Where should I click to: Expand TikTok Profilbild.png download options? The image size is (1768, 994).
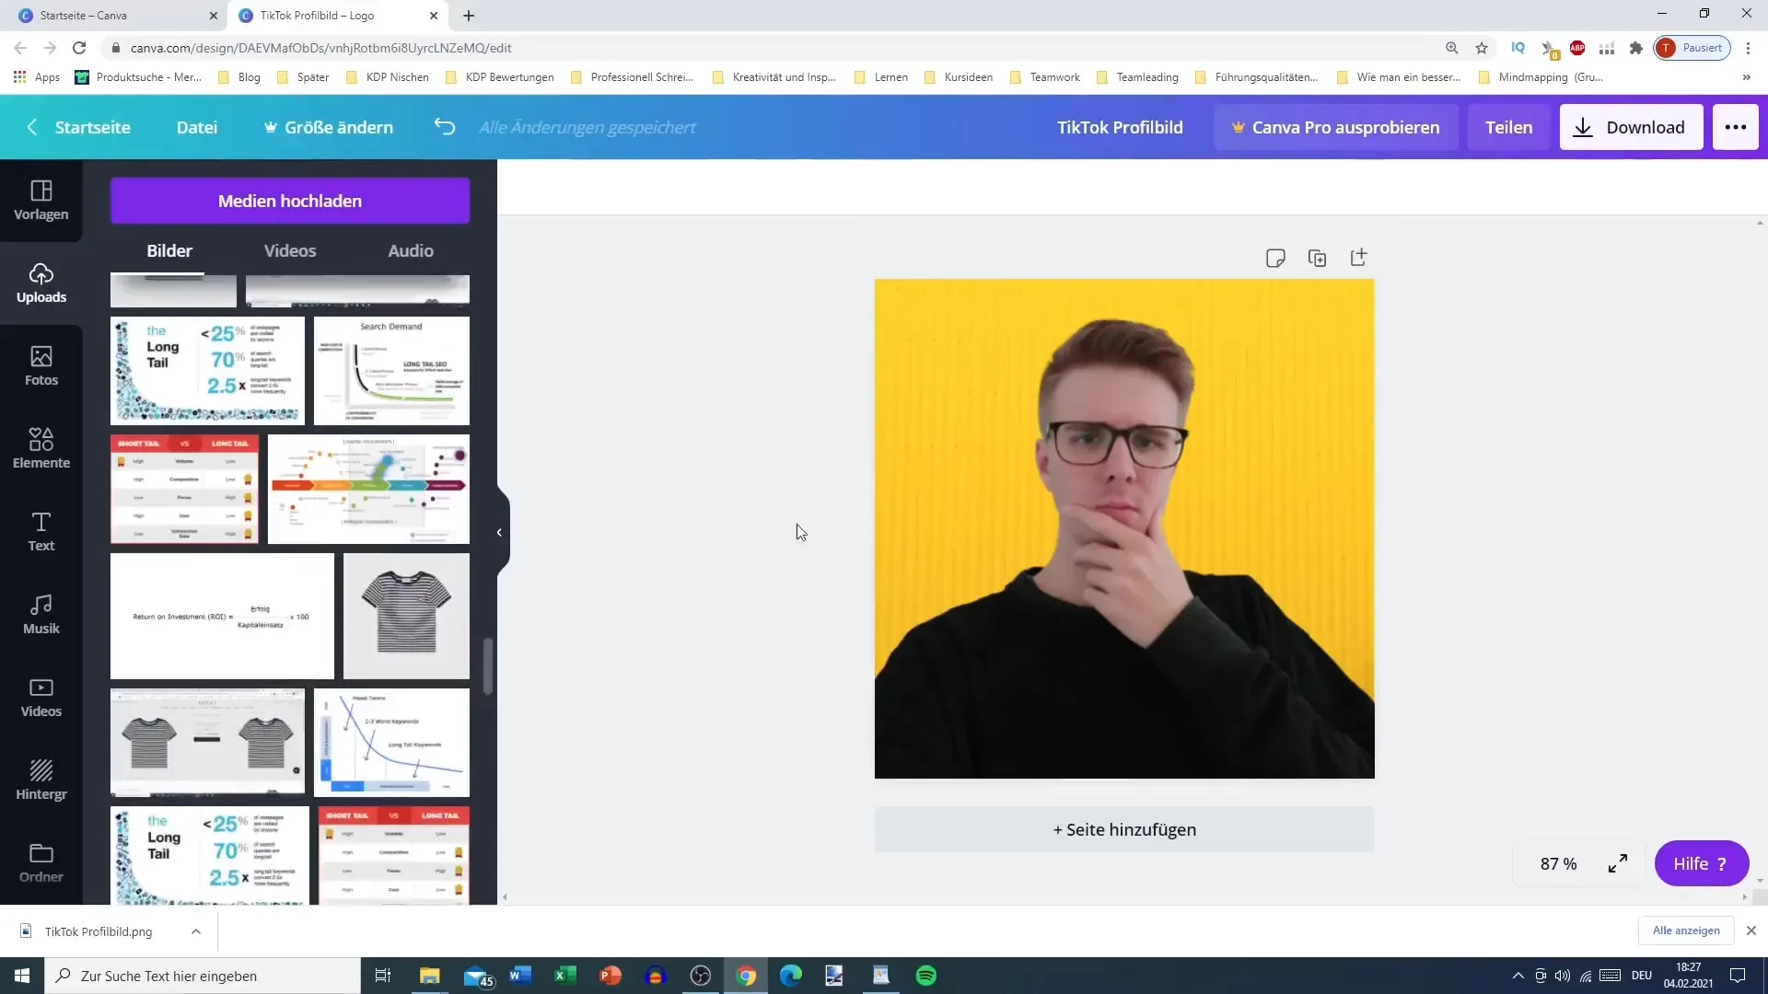tap(196, 931)
